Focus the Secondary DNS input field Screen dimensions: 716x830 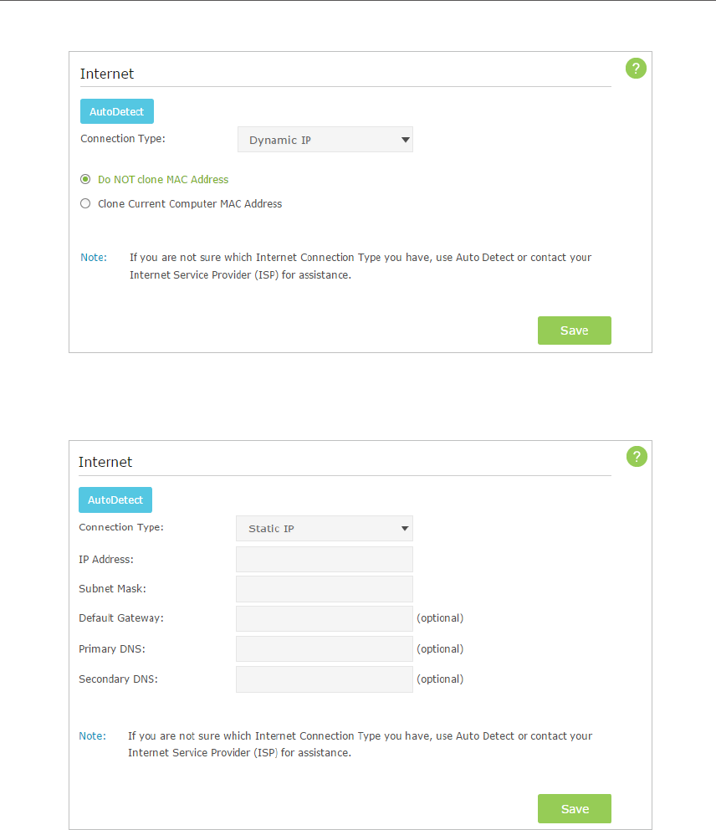point(324,679)
